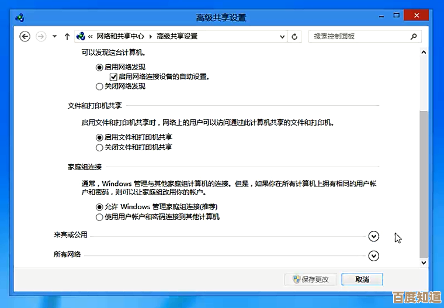
Task: Click the window icon in title bar
Action: click(20, 17)
